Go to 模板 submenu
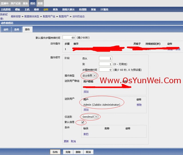This screenshot has height=155, width=183. click(17, 9)
